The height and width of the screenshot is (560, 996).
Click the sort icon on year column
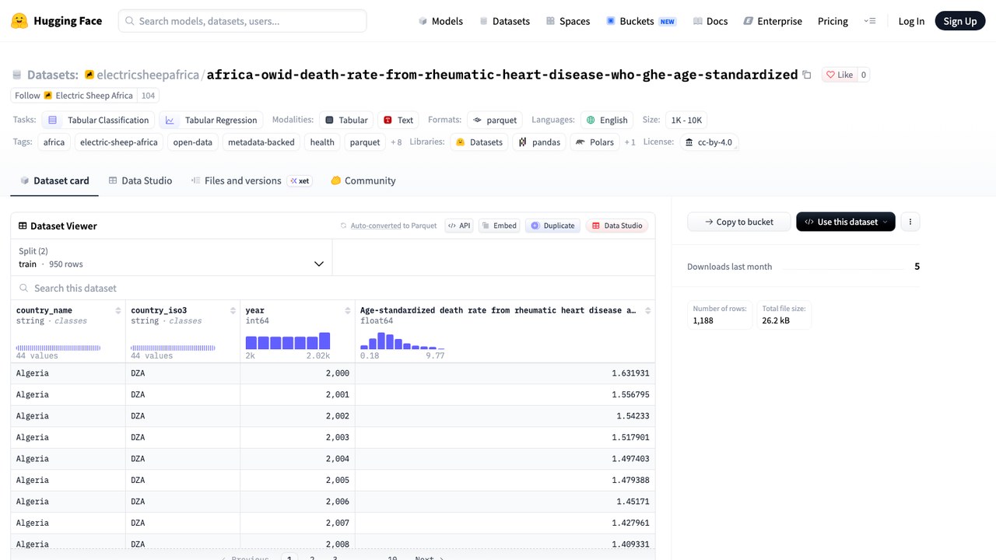[x=348, y=310]
